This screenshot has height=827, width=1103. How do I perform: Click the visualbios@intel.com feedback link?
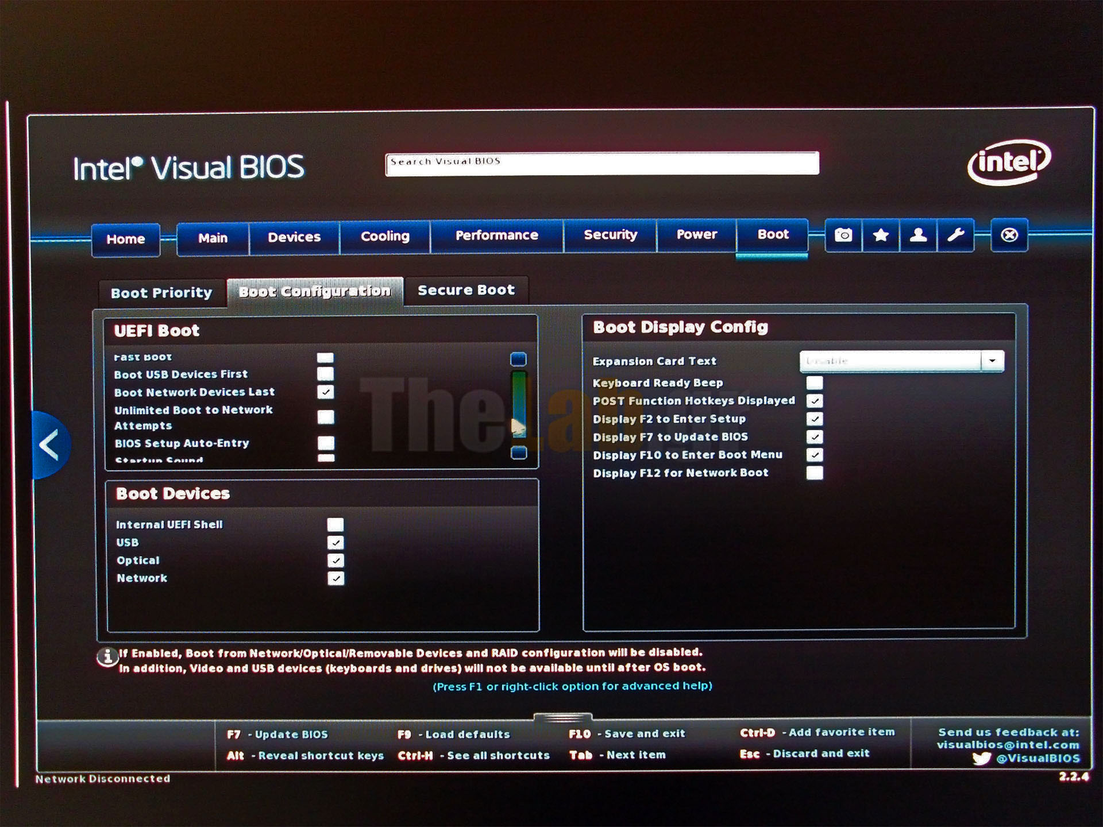[x=1008, y=745]
